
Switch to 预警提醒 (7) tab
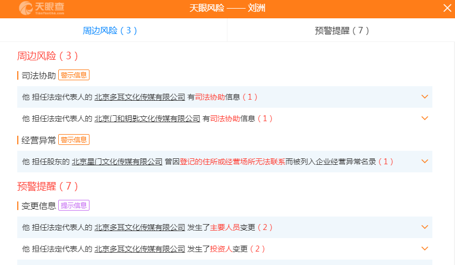pyautogui.click(x=342, y=31)
